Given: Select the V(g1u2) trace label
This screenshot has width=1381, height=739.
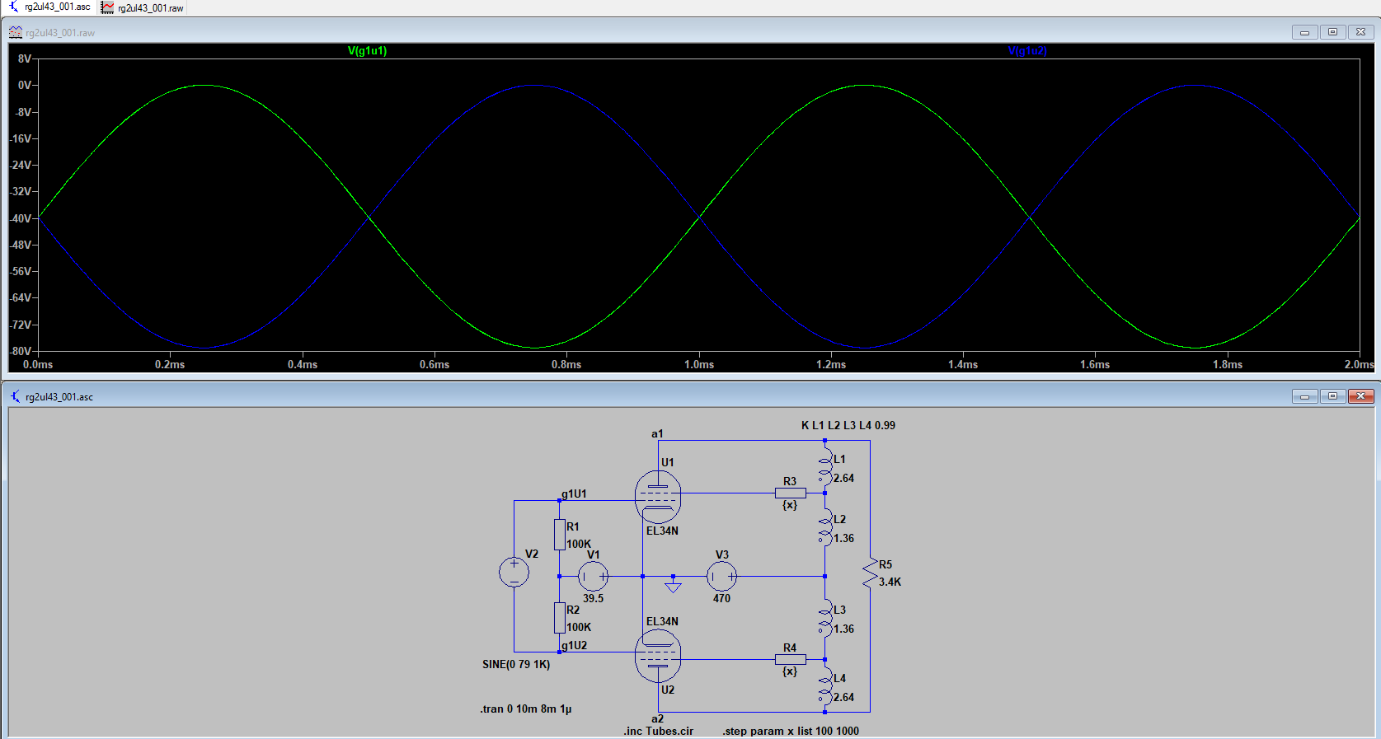Looking at the screenshot, I should coord(1027,51).
